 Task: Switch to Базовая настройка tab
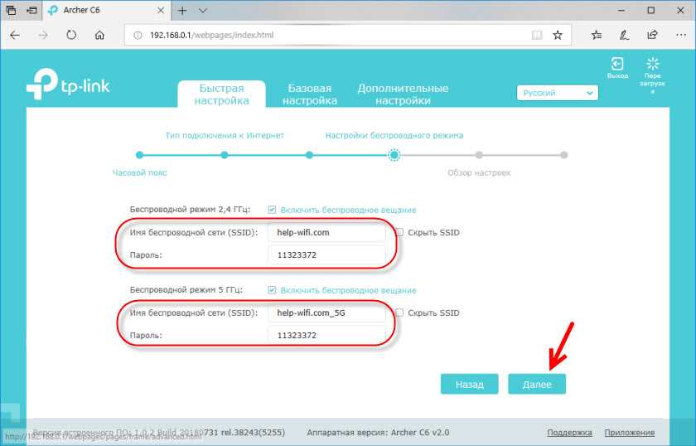click(x=309, y=95)
